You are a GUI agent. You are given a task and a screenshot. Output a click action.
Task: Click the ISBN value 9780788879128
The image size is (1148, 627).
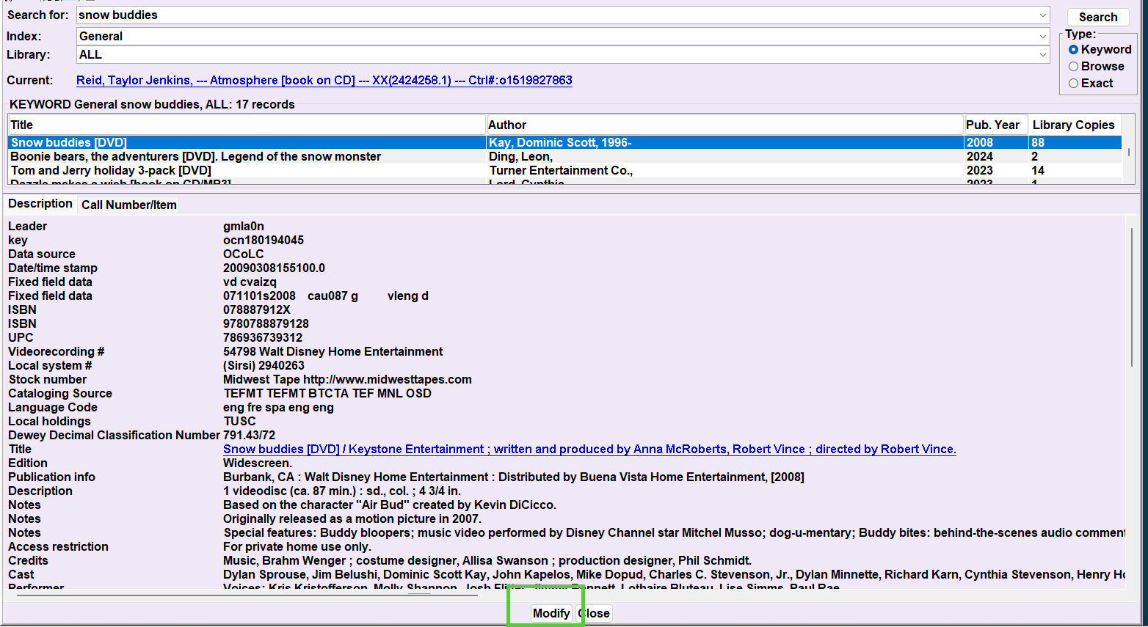266,323
